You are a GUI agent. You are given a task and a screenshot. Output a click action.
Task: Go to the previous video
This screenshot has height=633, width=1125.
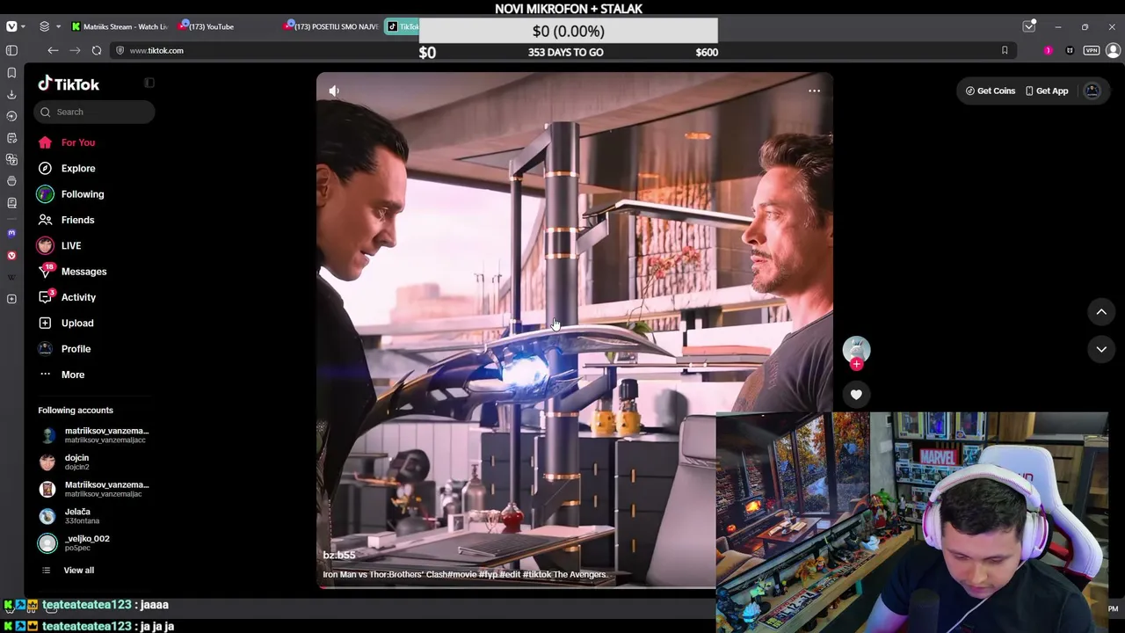(1101, 312)
